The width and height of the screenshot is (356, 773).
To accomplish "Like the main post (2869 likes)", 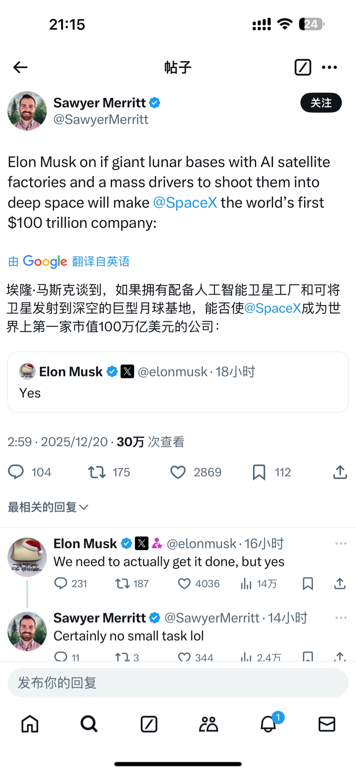I will pyautogui.click(x=178, y=472).
